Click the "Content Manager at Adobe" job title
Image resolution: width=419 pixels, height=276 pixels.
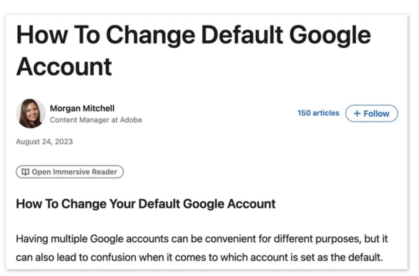click(96, 120)
